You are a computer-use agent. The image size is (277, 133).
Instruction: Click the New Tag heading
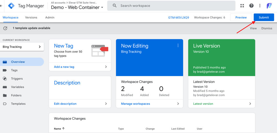pyautogui.click(x=64, y=46)
